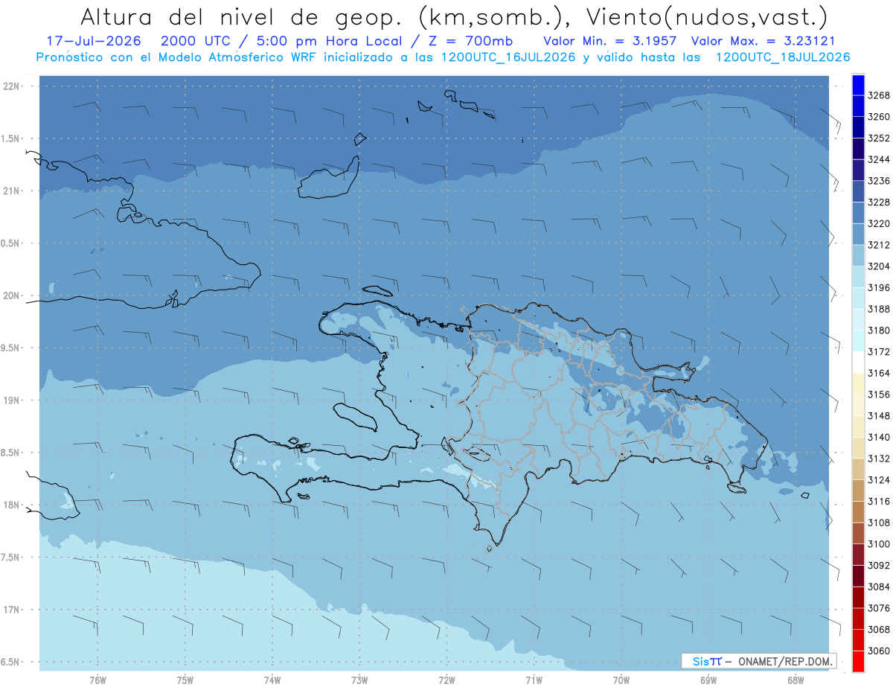The image size is (893, 690).
Task: Click the legend value '3228'
Action: [878, 202]
